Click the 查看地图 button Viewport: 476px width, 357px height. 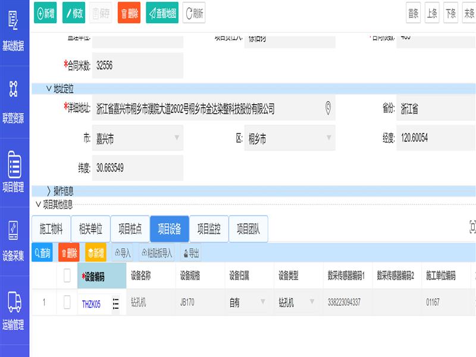tap(162, 14)
